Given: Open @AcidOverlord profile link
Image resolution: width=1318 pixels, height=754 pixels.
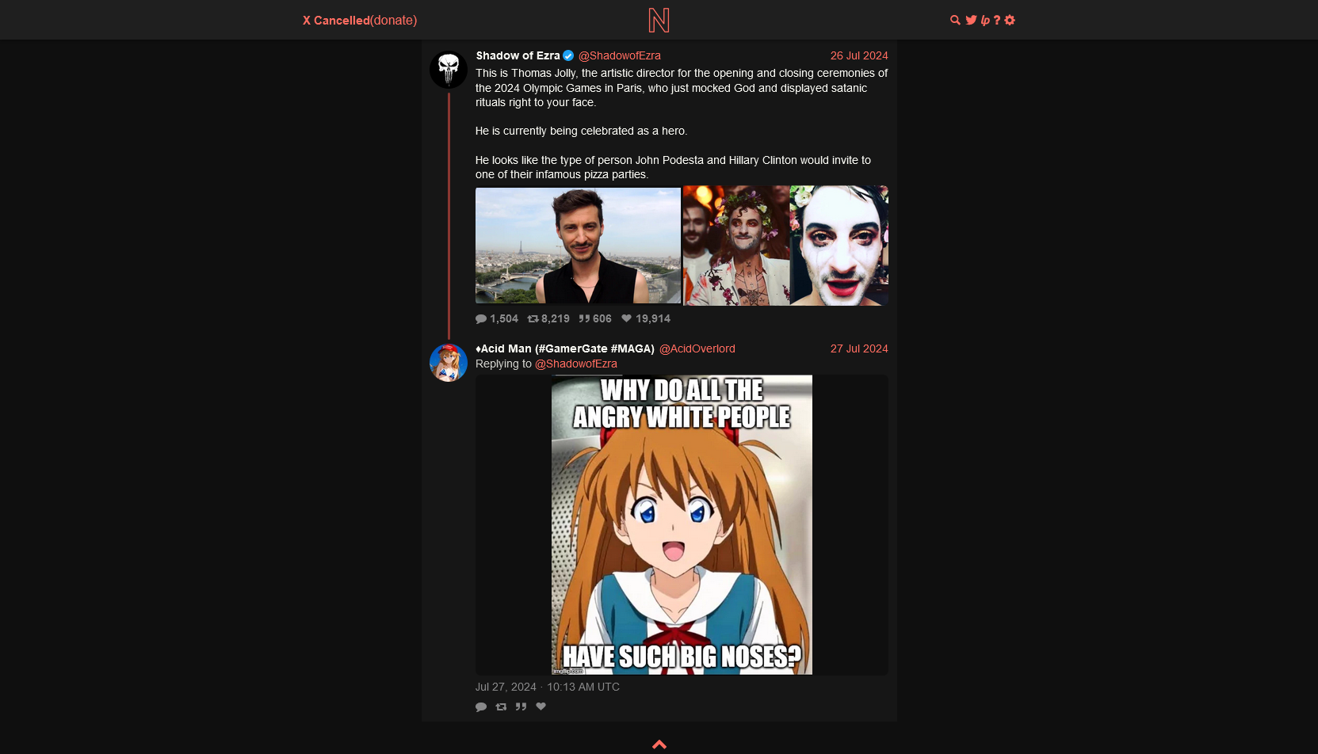Looking at the screenshot, I should [697, 348].
